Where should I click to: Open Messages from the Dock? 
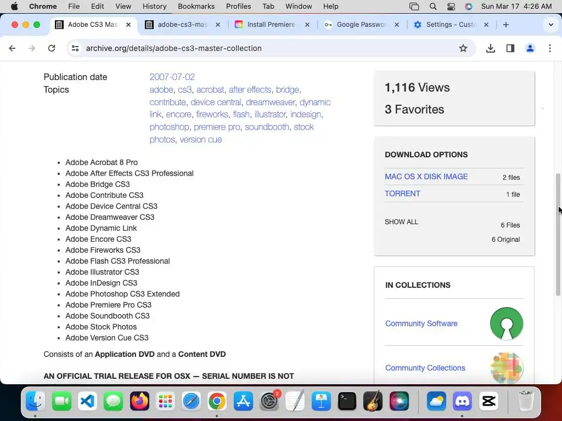click(113, 401)
